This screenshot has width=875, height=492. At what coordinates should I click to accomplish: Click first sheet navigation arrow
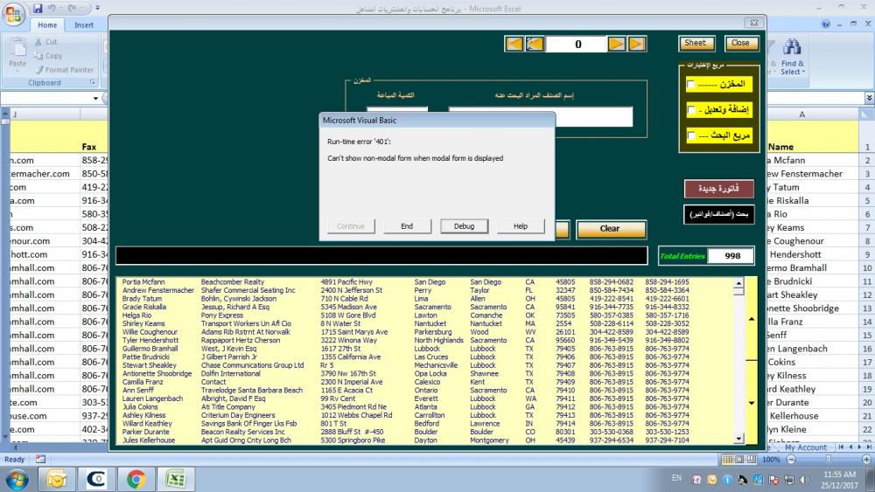(841, 447)
